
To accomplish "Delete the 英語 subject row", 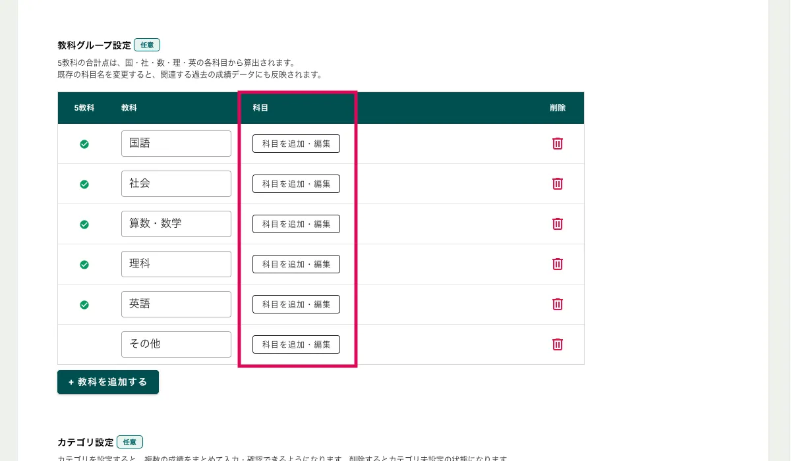I will 557,304.
